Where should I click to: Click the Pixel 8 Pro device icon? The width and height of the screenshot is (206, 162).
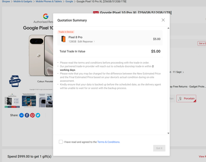[x=63, y=39]
